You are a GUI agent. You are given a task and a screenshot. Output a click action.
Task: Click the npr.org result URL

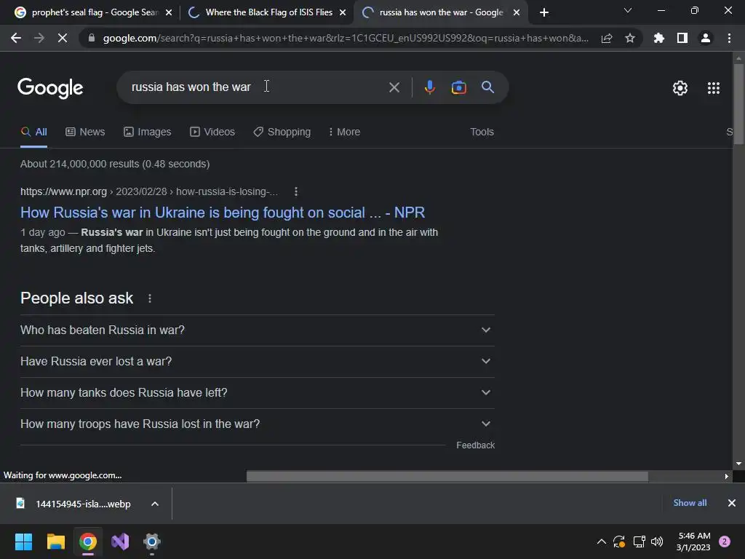pyautogui.click(x=149, y=191)
